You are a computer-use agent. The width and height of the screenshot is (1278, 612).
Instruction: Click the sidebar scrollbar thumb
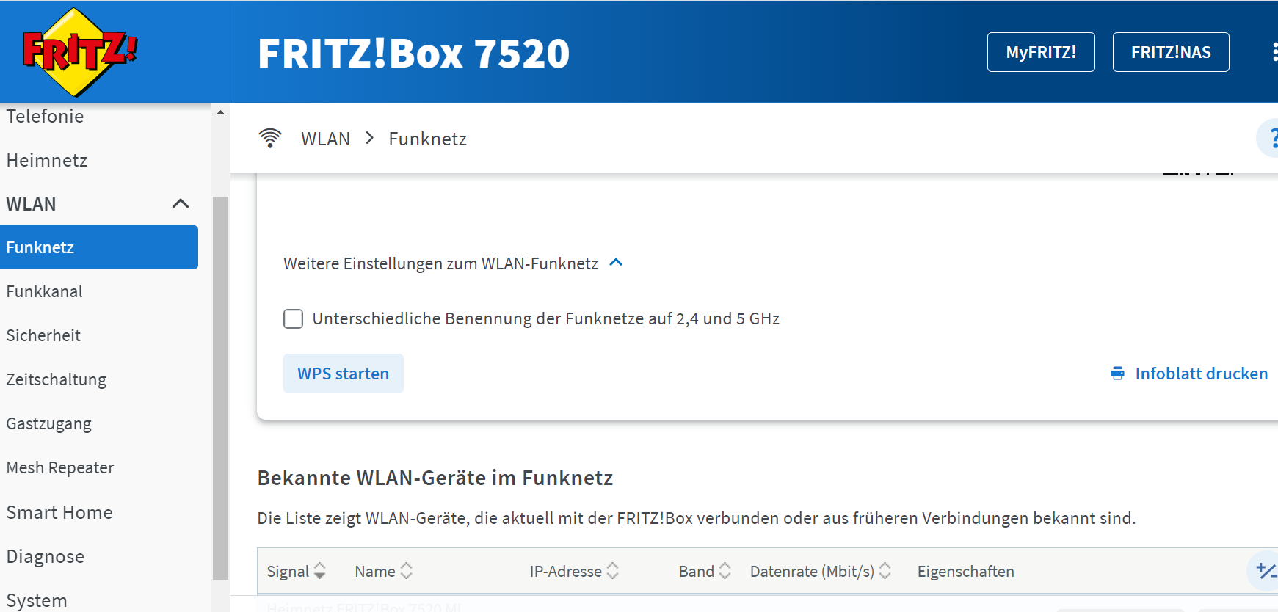pos(220,388)
